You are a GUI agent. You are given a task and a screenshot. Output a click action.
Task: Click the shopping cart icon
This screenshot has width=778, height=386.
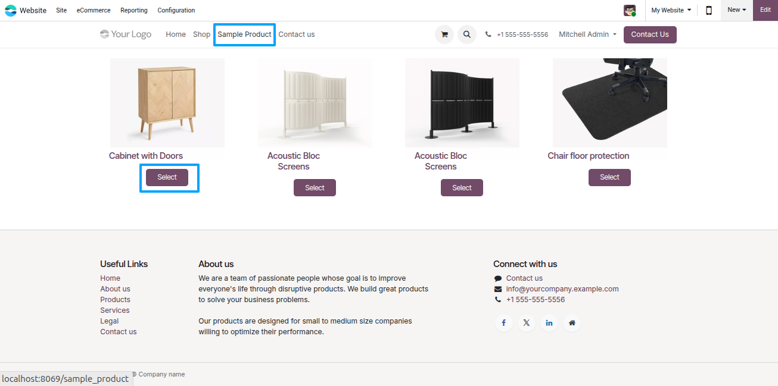444,34
